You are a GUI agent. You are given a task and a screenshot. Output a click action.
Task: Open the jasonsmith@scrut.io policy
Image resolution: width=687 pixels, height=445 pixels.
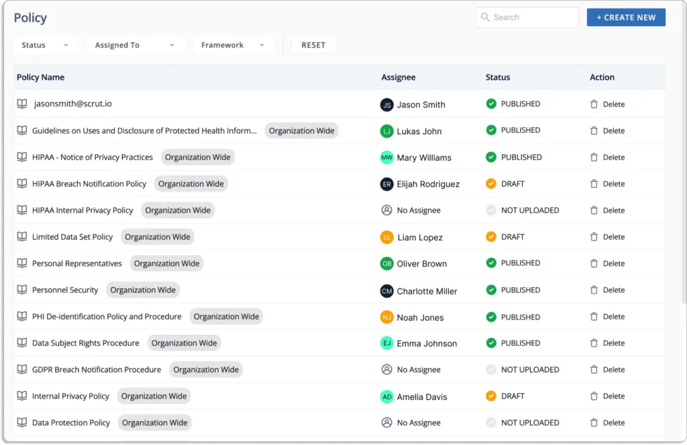(x=72, y=104)
